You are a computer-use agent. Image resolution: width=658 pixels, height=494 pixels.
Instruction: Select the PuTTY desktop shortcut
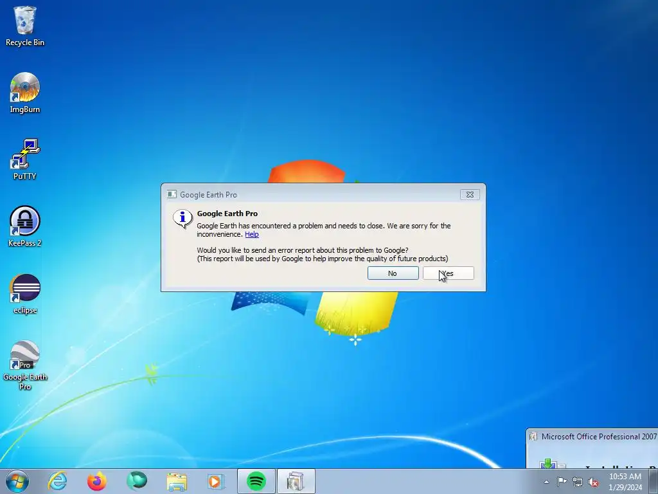[x=25, y=160]
